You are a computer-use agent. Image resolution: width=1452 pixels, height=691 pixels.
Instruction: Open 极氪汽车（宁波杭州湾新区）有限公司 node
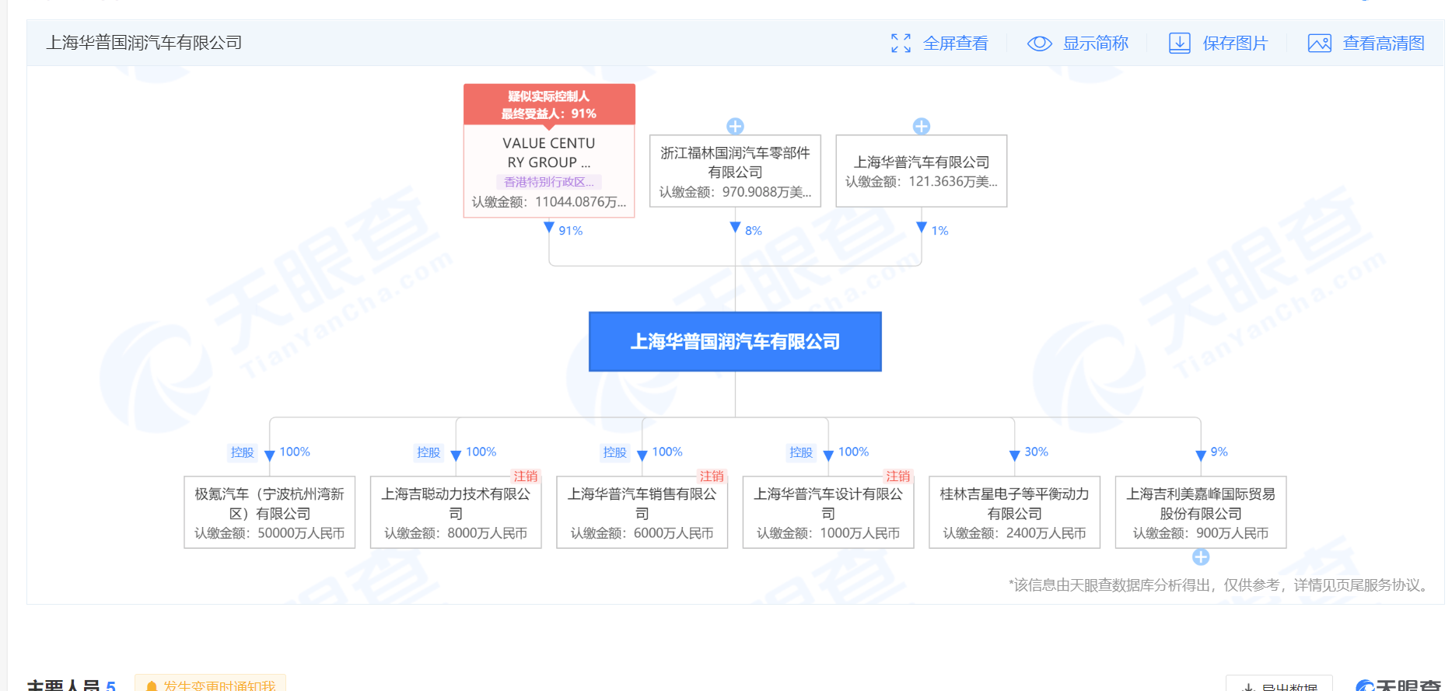(x=270, y=512)
